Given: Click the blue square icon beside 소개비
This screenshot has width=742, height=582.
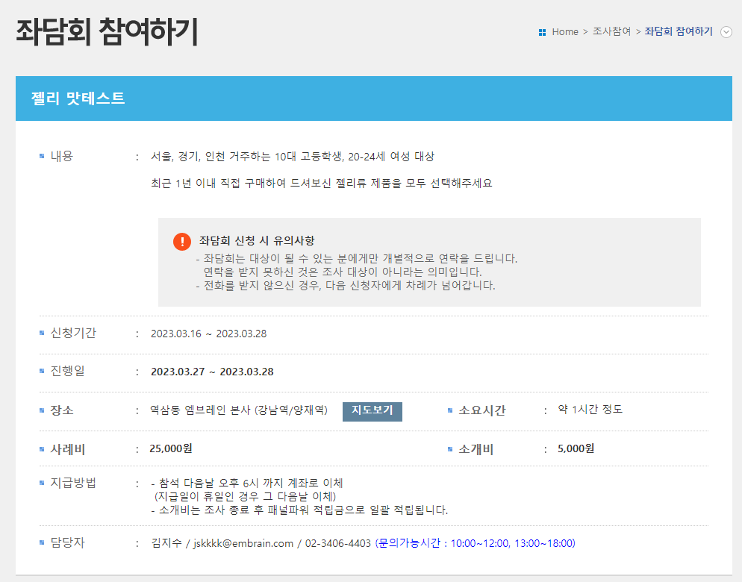Looking at the screenshot, I should point(449,448).
